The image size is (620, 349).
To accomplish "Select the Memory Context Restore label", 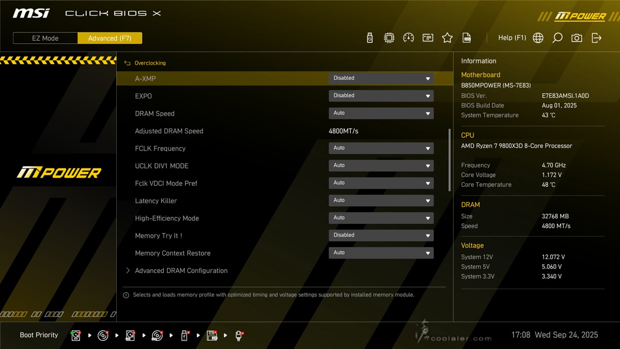I will pyautogui.click(x=173, y=253).
